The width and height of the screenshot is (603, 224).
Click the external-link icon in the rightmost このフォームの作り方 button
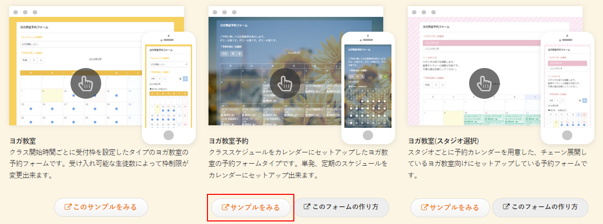tap(506, 207)
